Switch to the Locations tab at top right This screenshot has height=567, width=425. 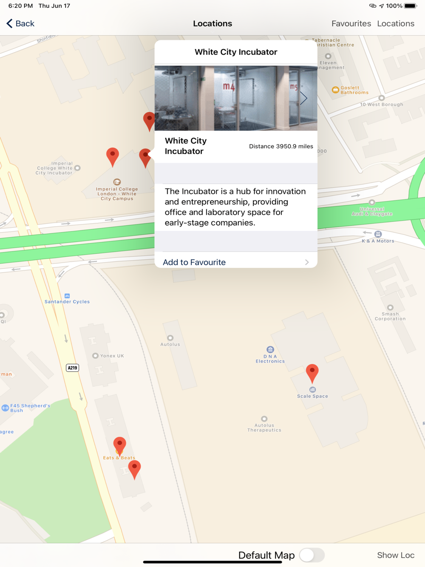[x=396, y=23]
